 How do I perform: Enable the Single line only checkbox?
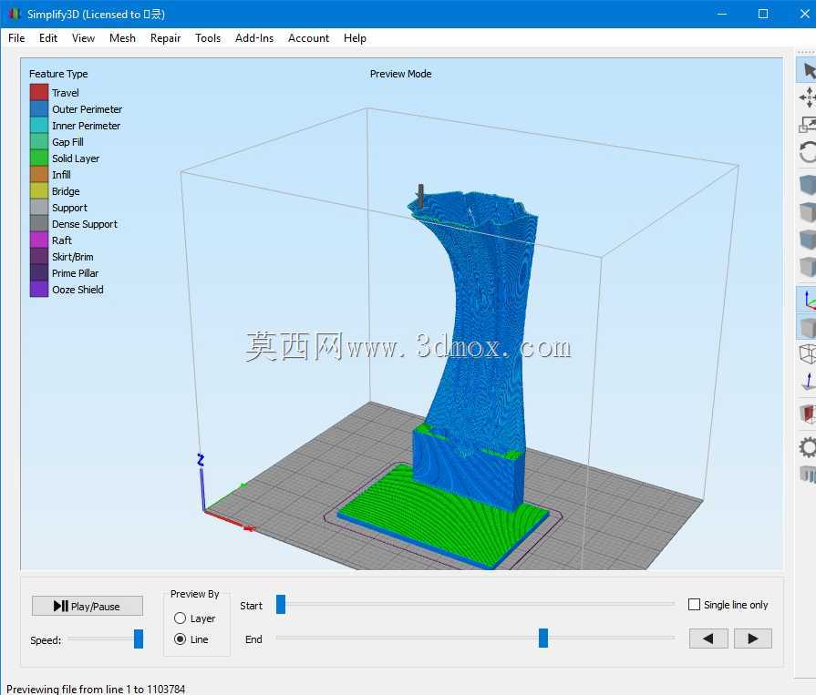click(x=694, y=605)
